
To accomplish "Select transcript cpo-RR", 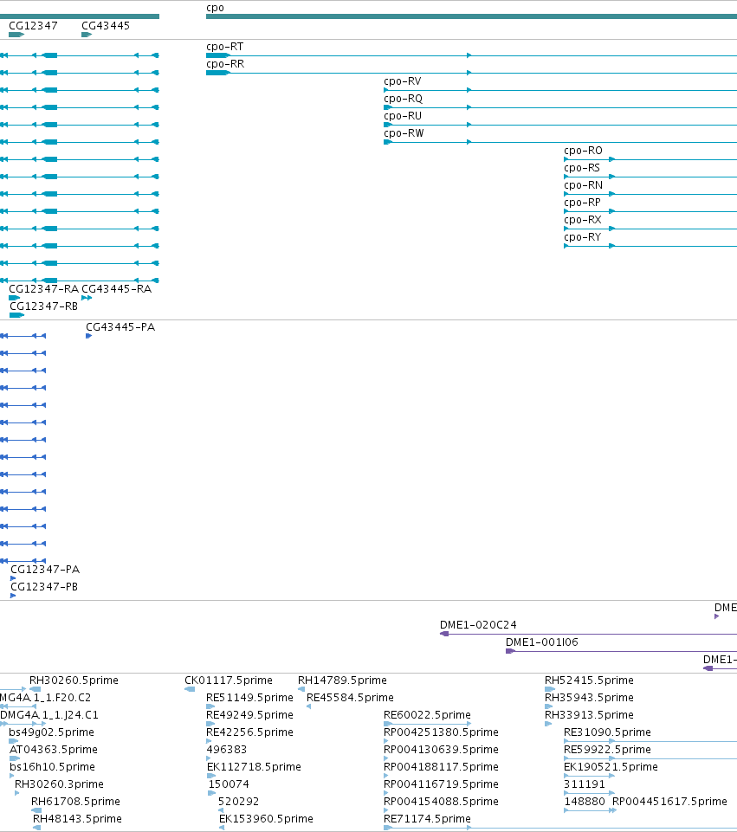I will click(225, 64).
